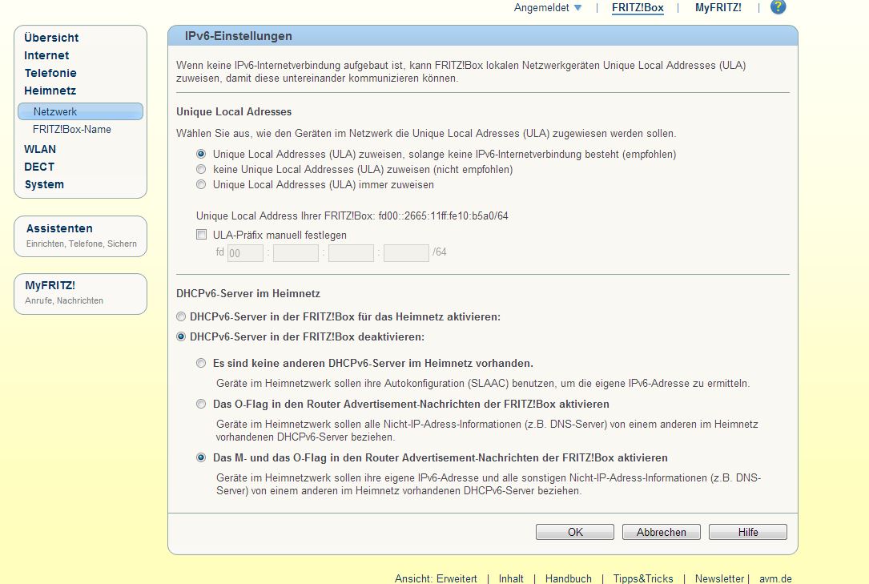The image size is (869, 584).
Task: Click the Unique Local Adresses heading
Action: (234, 111)
